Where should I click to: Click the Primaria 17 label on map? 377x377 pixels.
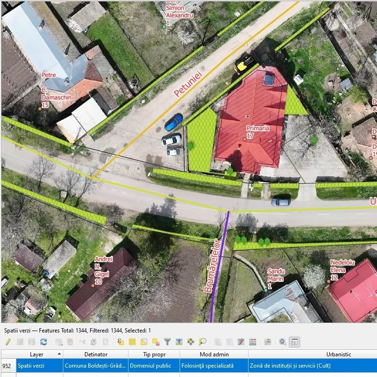(x=257, y=132)
